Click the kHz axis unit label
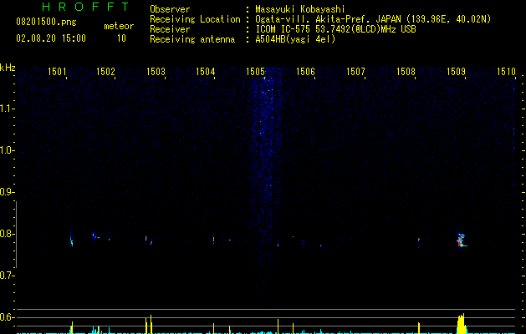526x334 pixels. point(8,68)
